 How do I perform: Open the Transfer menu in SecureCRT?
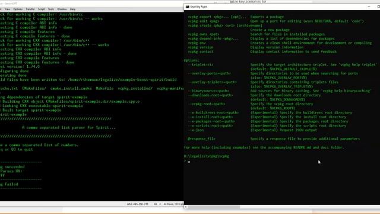tap(30, 10)
